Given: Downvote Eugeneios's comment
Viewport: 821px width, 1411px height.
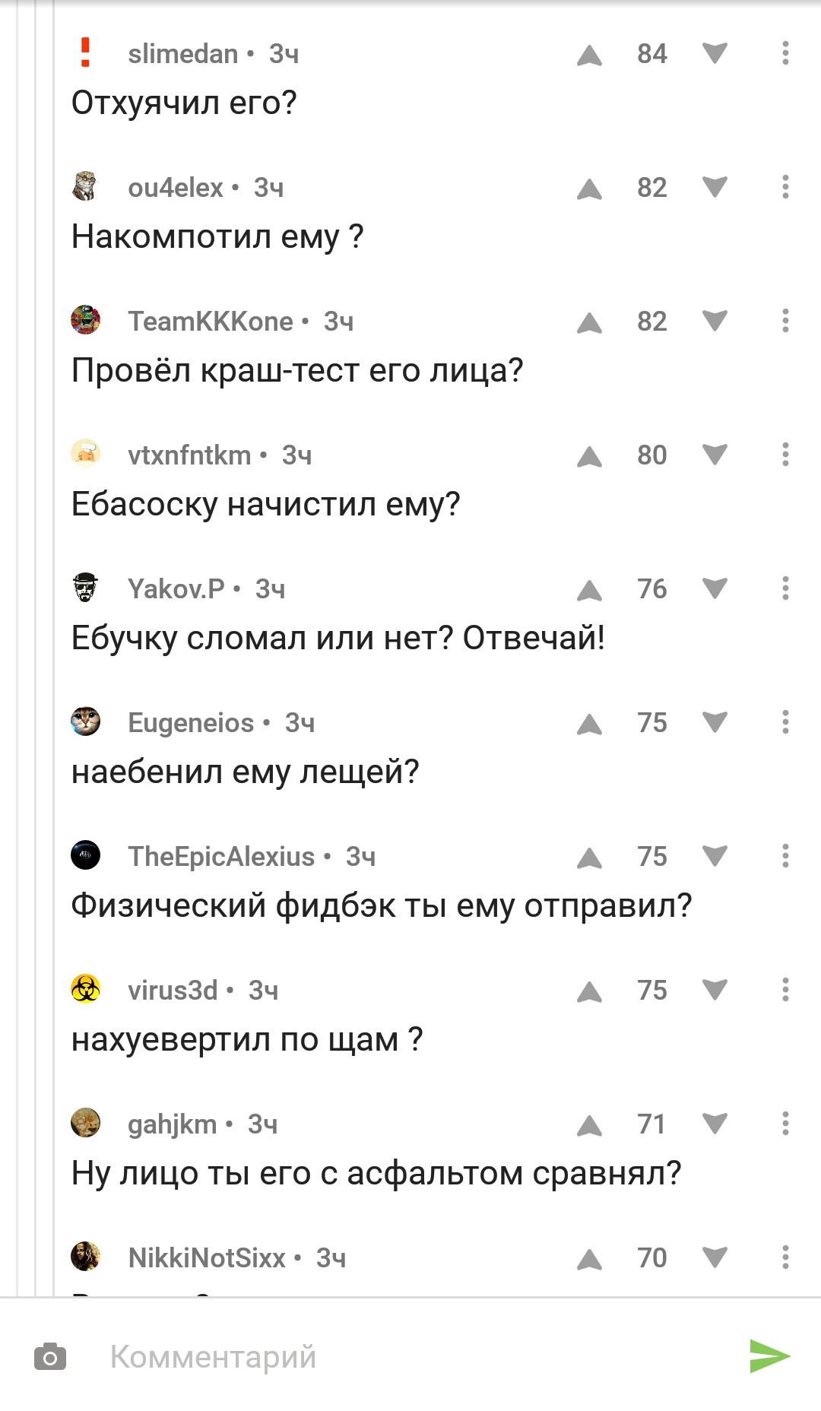Looking at the screenshot, I should pos(715,722).
